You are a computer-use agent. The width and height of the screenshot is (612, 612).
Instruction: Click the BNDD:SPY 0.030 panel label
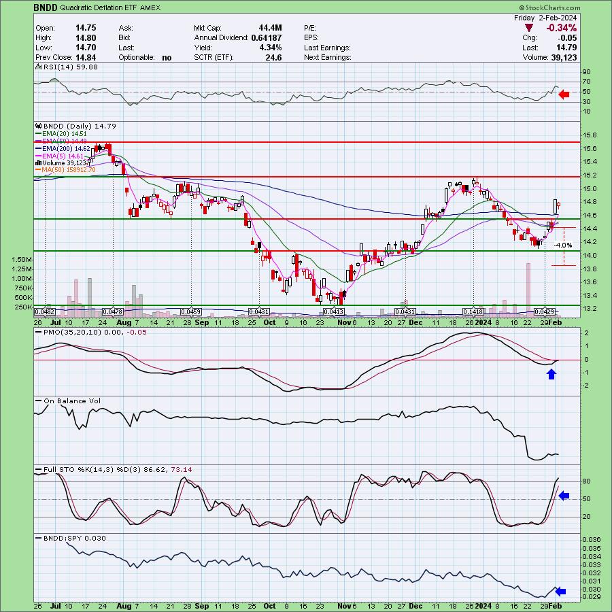[x=71, y=539]
